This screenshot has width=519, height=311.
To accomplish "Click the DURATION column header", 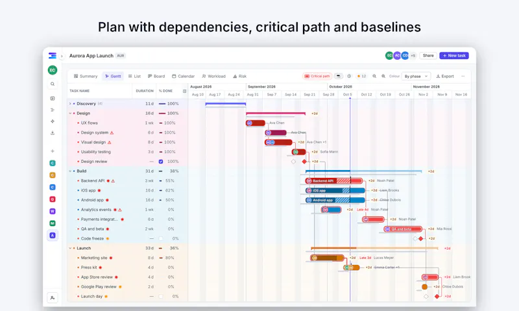I will (x=145, y=91).
